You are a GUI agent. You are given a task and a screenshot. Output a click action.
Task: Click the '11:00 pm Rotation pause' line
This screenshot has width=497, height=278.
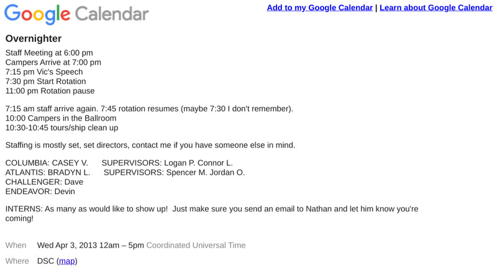click(50, 91)
